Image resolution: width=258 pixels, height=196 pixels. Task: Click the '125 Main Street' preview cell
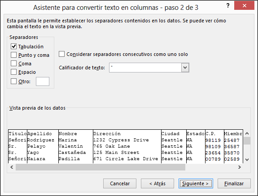point(116,153)
